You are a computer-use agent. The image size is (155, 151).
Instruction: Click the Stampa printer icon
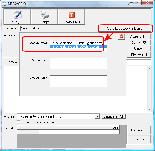45,15
